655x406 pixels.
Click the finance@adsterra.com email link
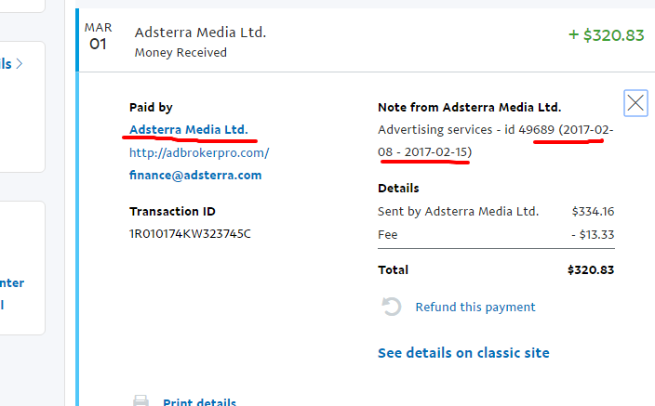pos(195,175)
